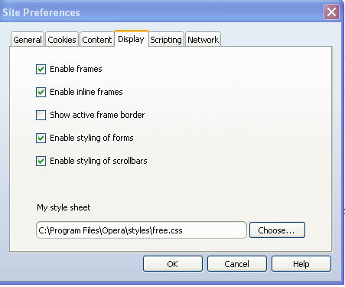This screenshot has height=287, width=345.
Task: Disable the Enable inline frames checkbox
Action: click(x=41, y=92)
